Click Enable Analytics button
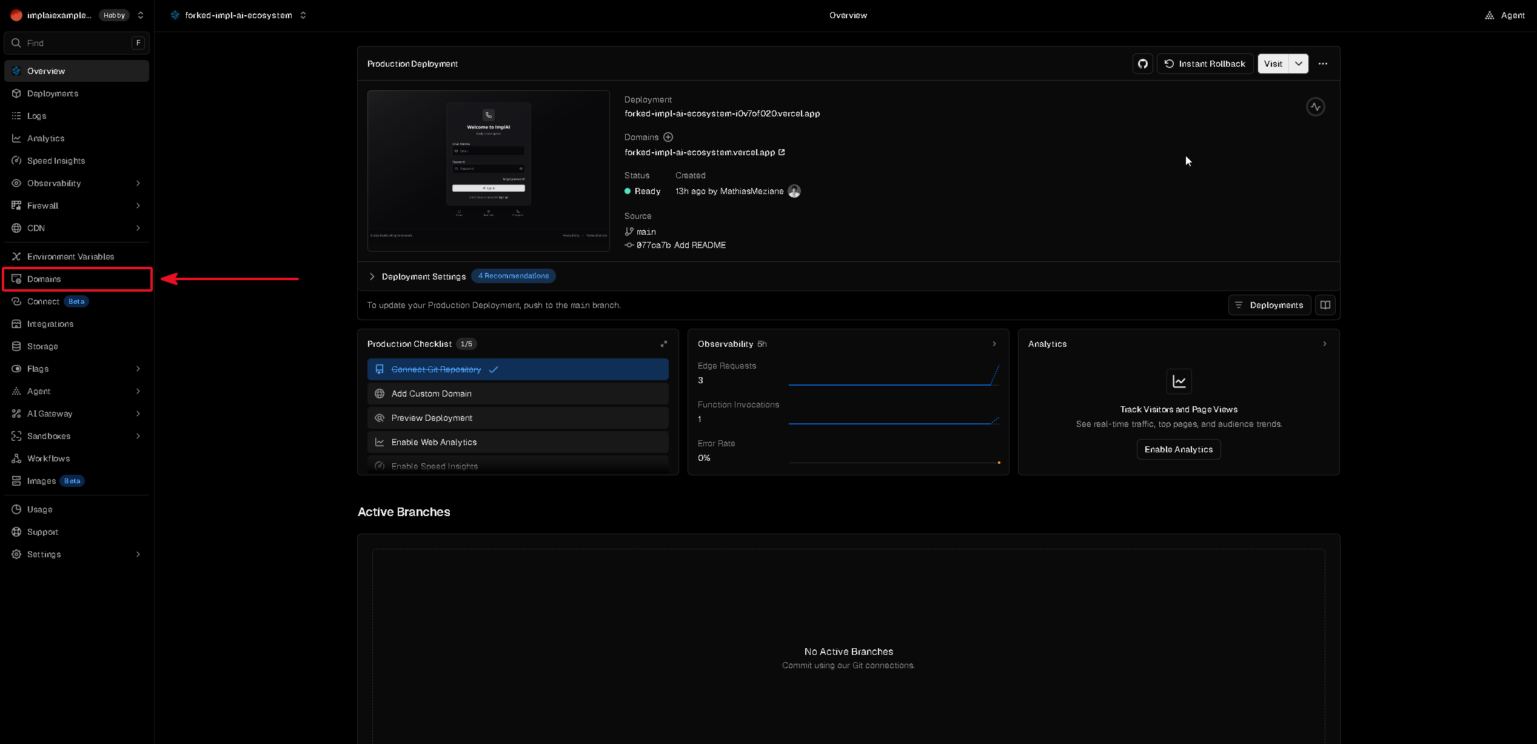This screenshot has height=744, width=1537. point(1179,449)
